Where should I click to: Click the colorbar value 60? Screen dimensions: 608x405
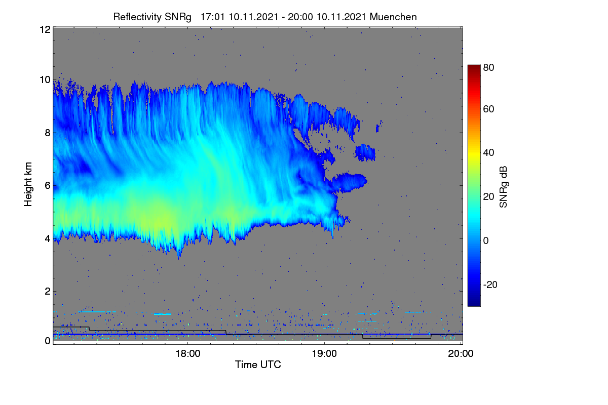tap(489, 109)
